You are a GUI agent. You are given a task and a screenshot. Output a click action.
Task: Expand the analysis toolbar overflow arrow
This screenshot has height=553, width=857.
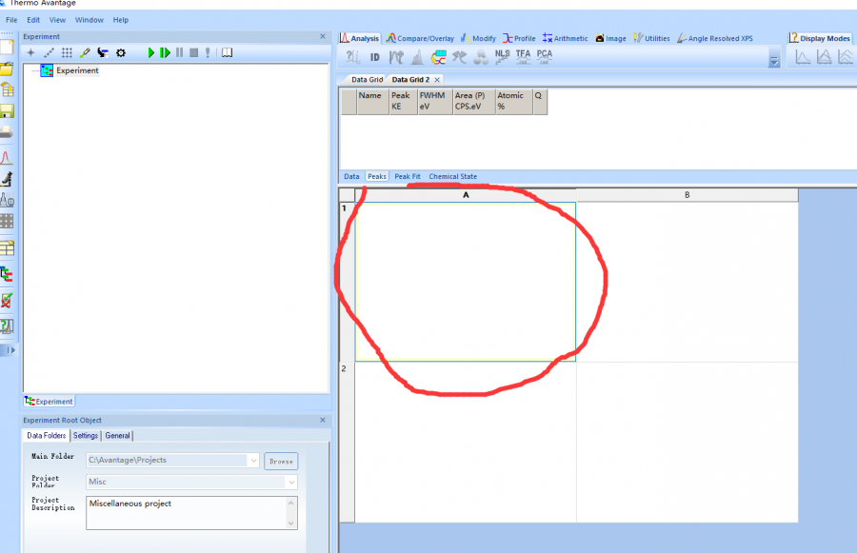[773, 61]
